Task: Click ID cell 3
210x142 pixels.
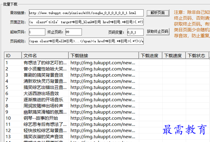Action: 7,75
